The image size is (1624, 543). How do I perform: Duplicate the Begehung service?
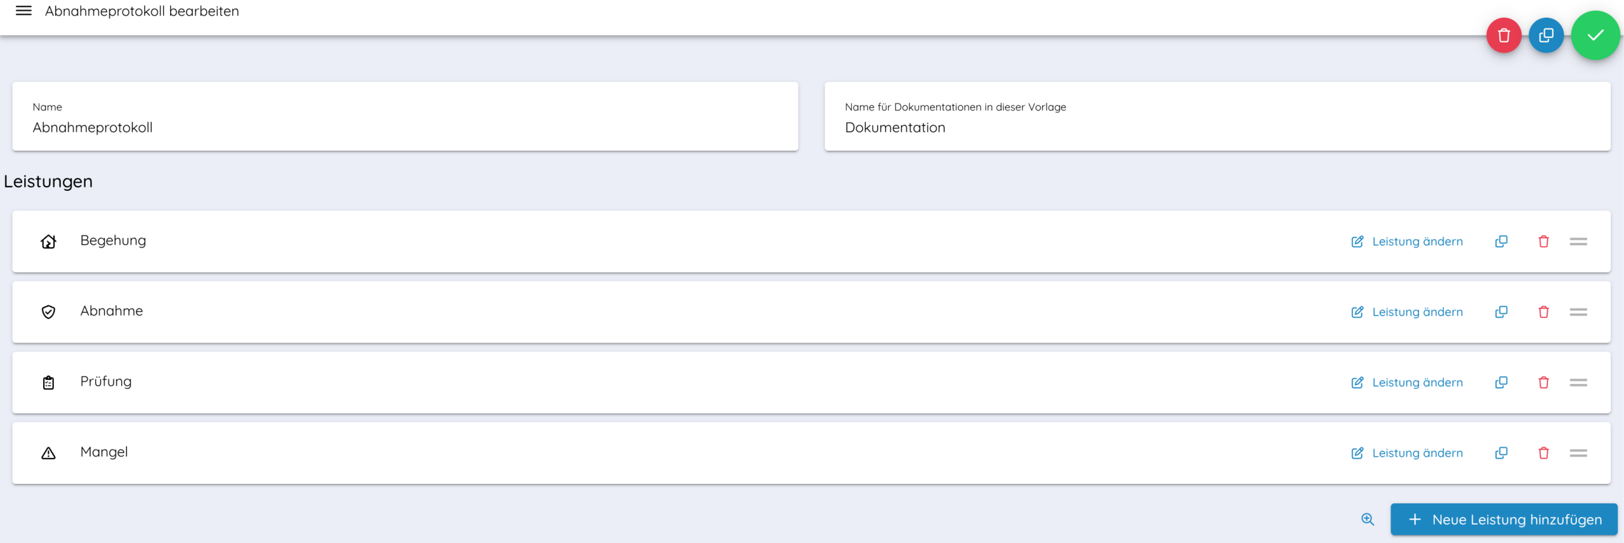1501,242
